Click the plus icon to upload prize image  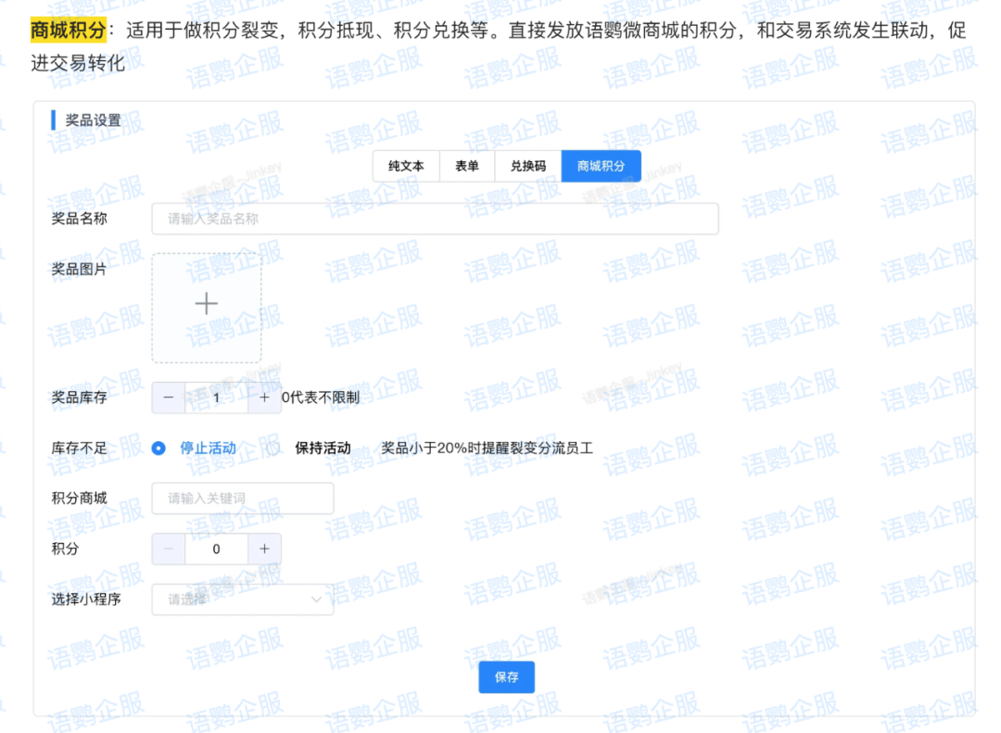(x=206, y=304)
